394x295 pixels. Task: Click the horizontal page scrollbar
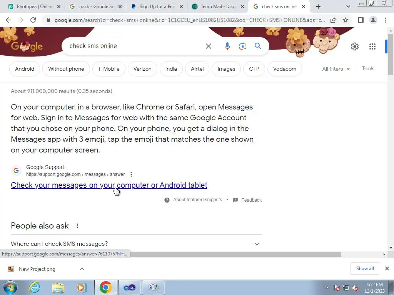coord(235,254)
